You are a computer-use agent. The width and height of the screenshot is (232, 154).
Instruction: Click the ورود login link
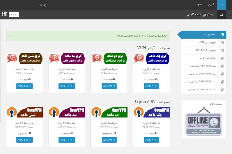(x=41, y=5)
